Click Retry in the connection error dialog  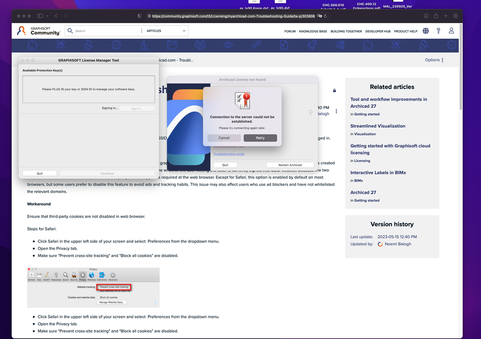[x=260, y=138]
